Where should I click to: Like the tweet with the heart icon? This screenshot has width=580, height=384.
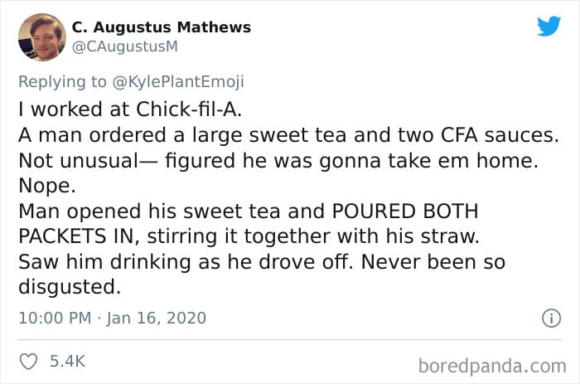pos(28,362)
